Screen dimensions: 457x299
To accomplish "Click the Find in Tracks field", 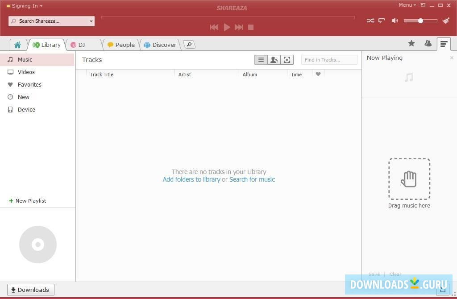I will click(329, 60).
